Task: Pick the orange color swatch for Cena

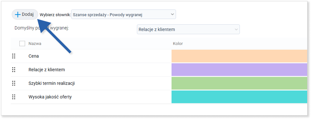Action: pyautogui.click(x=239, y=56)
